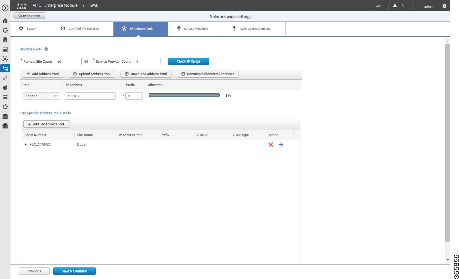This screenshot has height=279, width=459.
Task: Click the VLAN Type column header
Action: click(248, 135)
